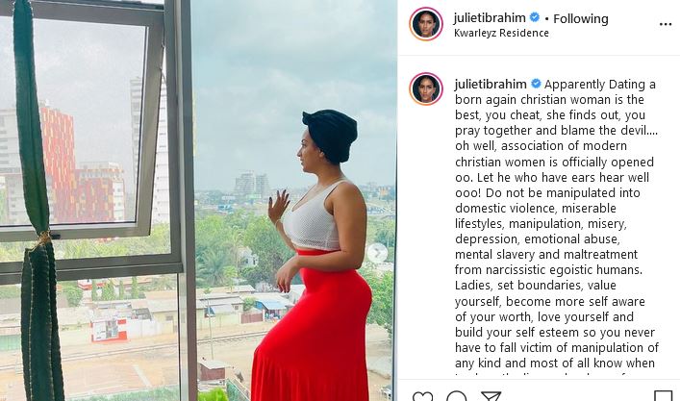This screenshot has width=680, height=401.
Task: Like the post with the heart icon
Action: 422,396
